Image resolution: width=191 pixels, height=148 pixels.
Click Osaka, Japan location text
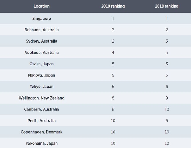point(41,64)
